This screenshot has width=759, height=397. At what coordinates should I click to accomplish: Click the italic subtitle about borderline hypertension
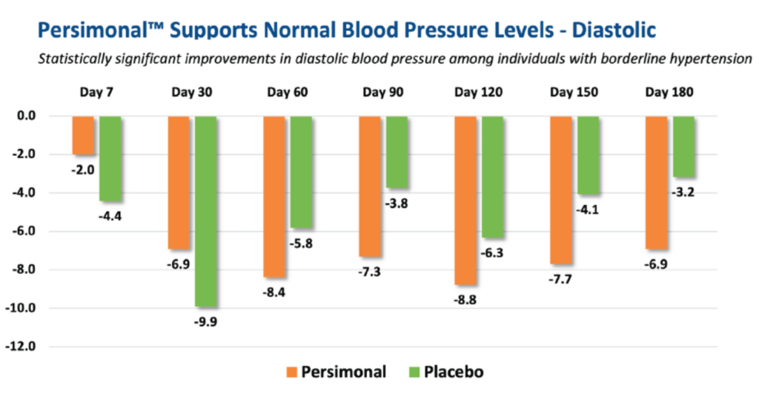pos(395,59)
